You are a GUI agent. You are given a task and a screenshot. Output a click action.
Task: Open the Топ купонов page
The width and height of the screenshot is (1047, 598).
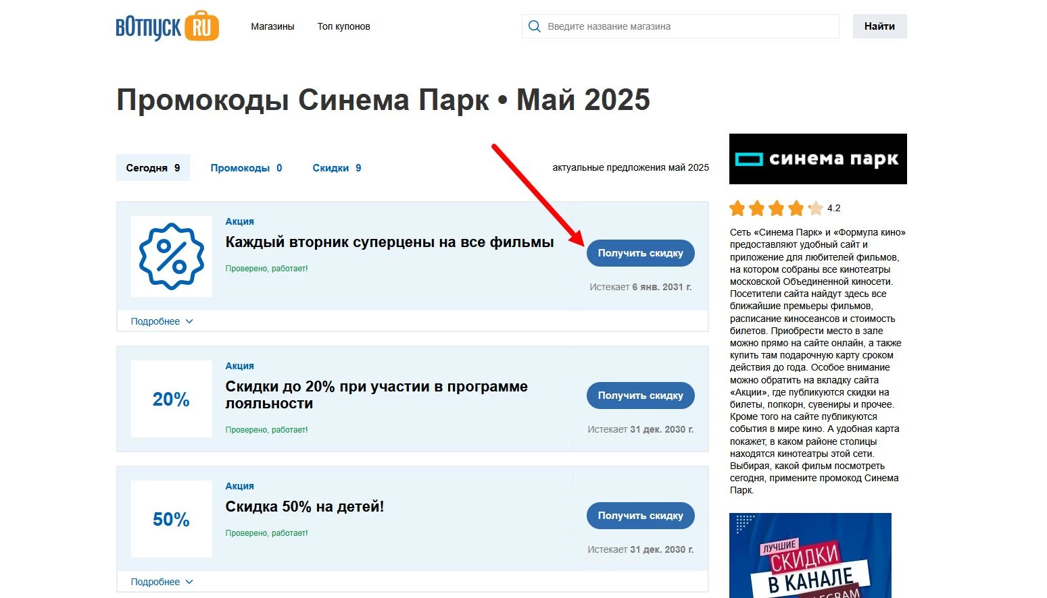coord(343,26)
